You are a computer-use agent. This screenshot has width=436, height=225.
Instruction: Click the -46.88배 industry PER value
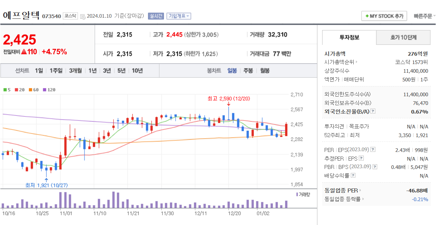(417, 190)
